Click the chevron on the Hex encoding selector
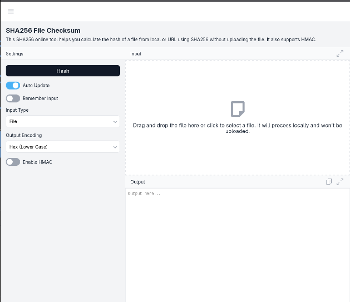 (115, 147)
